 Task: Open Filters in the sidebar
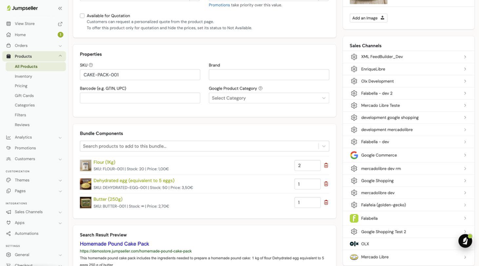[x=20, y=115]
